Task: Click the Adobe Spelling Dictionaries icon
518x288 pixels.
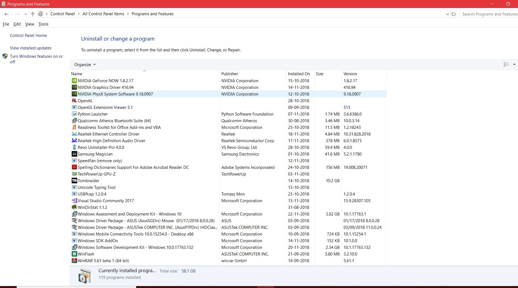Action: [x=74, y=167]
